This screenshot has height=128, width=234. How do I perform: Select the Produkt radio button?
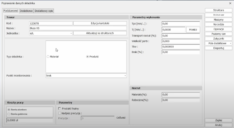coord(87,57)
